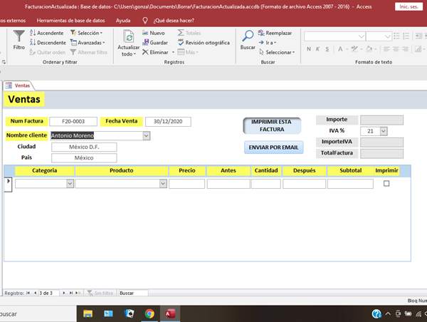The height and width of the screenshot is (322, 427).
Task: Open the Ayuda ribbon tab
Action: pyautogui.click(x=123, y=21)
